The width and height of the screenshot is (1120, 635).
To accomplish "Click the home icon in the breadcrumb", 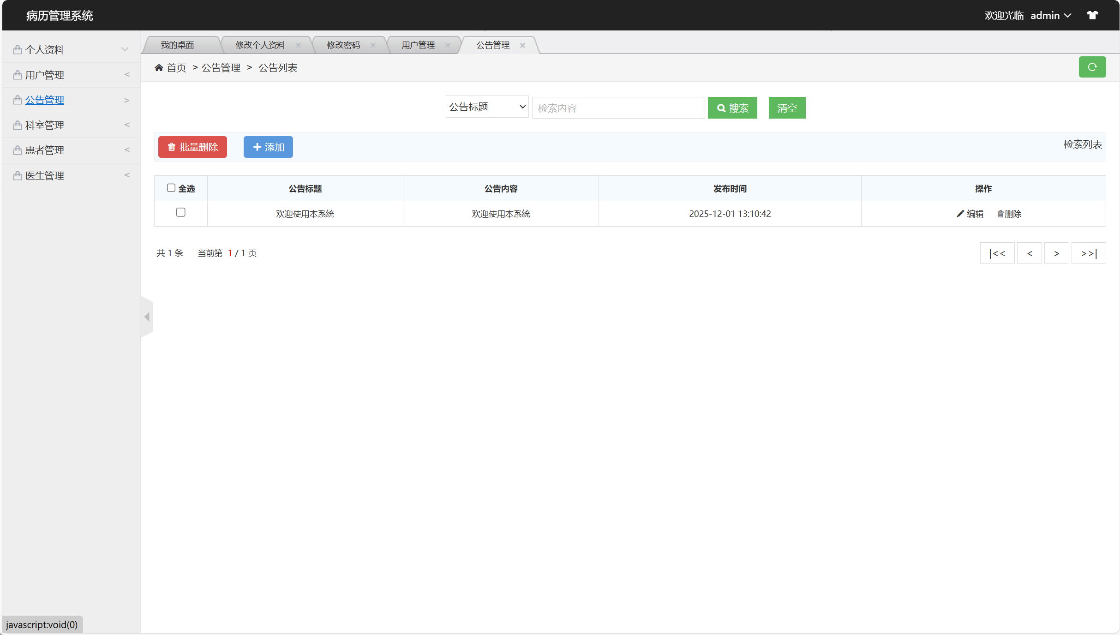I will point(159,67).
